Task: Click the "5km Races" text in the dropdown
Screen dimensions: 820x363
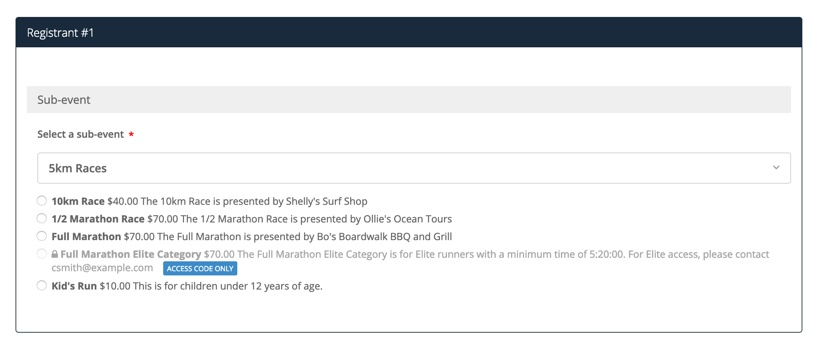Action: coord(78,168)
